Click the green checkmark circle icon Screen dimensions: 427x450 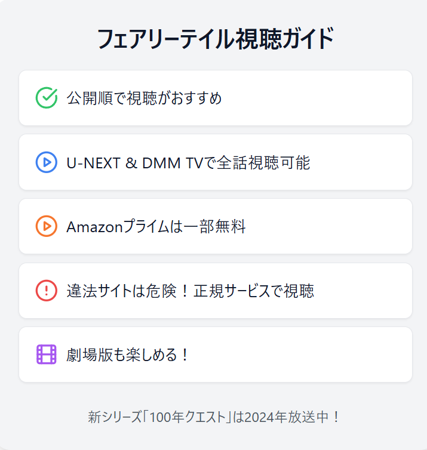coord(46,98)
